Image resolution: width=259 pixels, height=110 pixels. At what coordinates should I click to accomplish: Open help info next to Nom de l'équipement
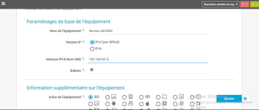[x=83, y=30]
